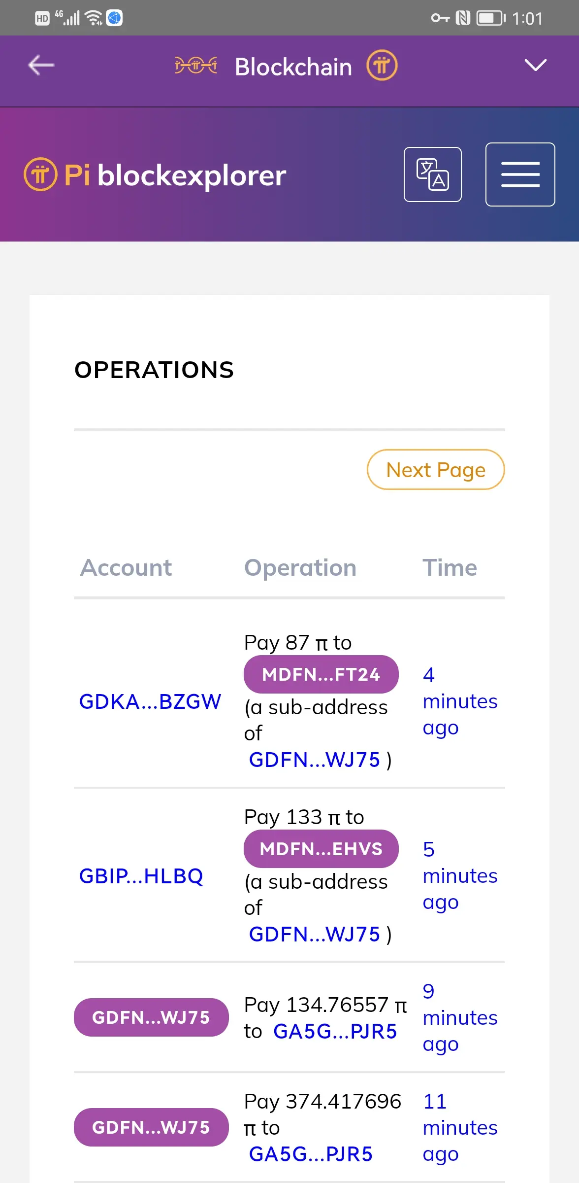This screenshot has height=1183, width=579.
Task: Open GDFN...WJ75 link in 87 π payment
Action: click(x=315, y=760)
